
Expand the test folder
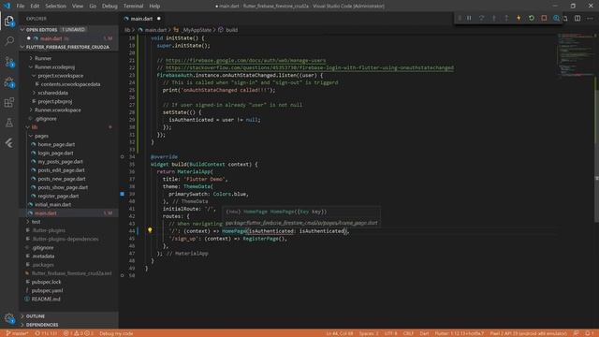point(36,222)
